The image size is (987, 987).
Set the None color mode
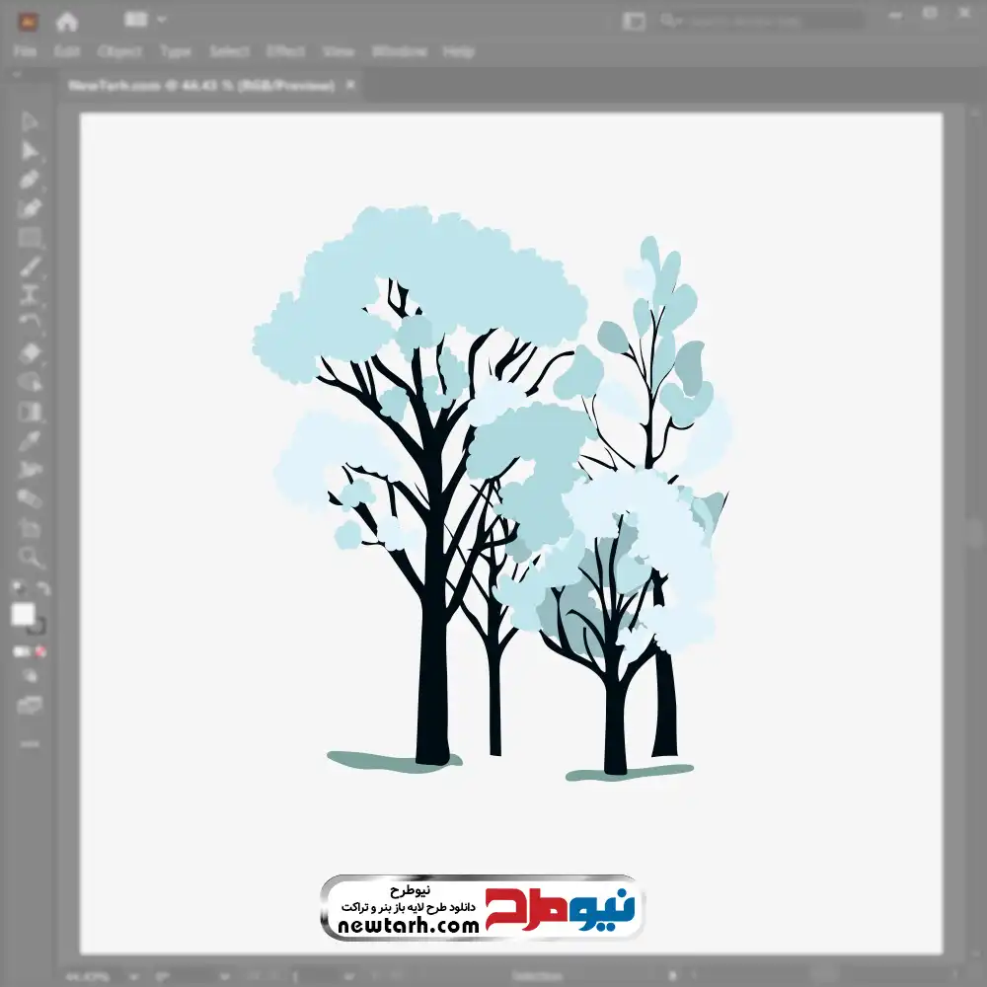point(41,651)
